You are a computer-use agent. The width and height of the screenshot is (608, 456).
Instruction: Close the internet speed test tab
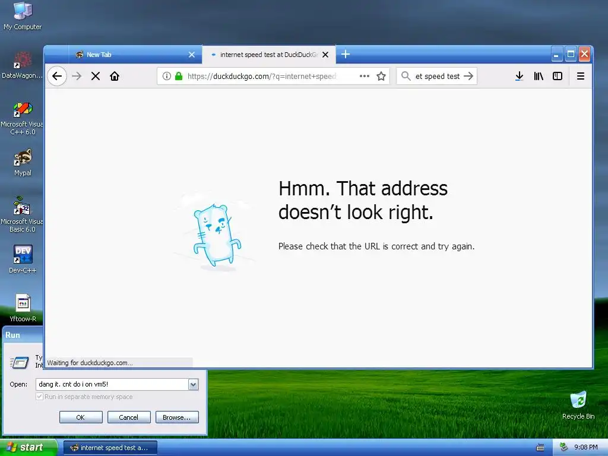coord(325,55)
